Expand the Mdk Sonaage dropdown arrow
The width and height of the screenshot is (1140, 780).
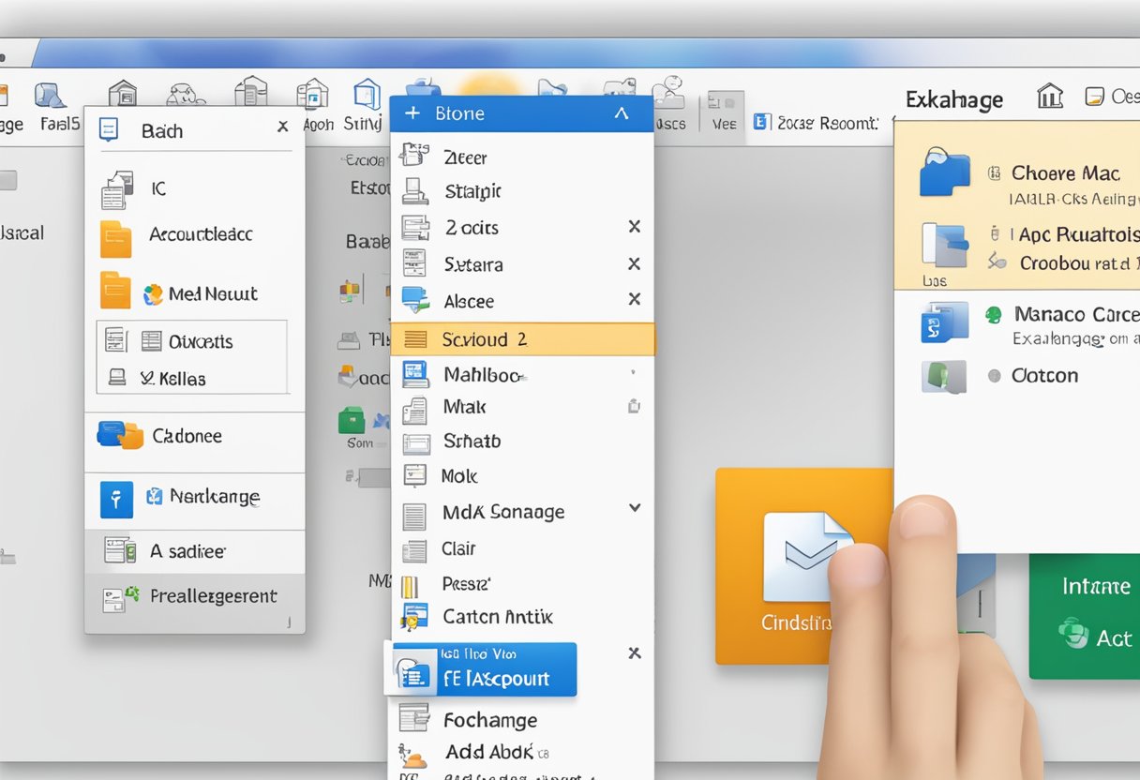click(x=635, y=507)
